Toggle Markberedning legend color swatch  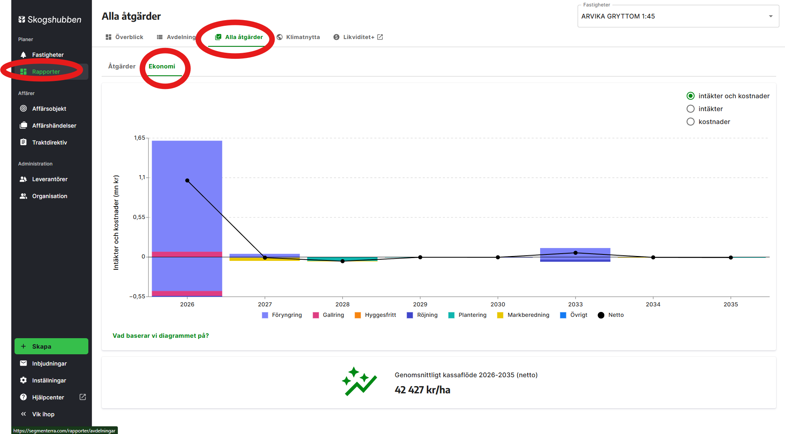500,315
